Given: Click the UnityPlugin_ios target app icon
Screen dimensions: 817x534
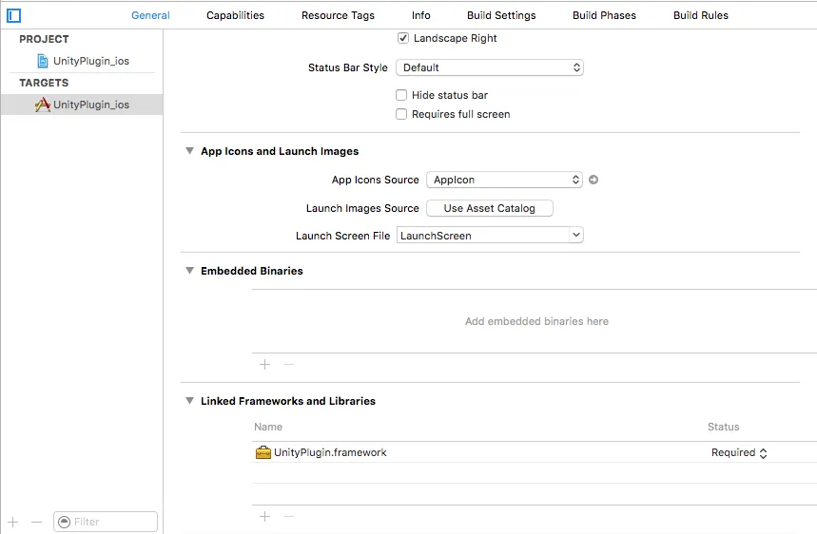Looking at the screenshot, I should [x=43, y=105].
